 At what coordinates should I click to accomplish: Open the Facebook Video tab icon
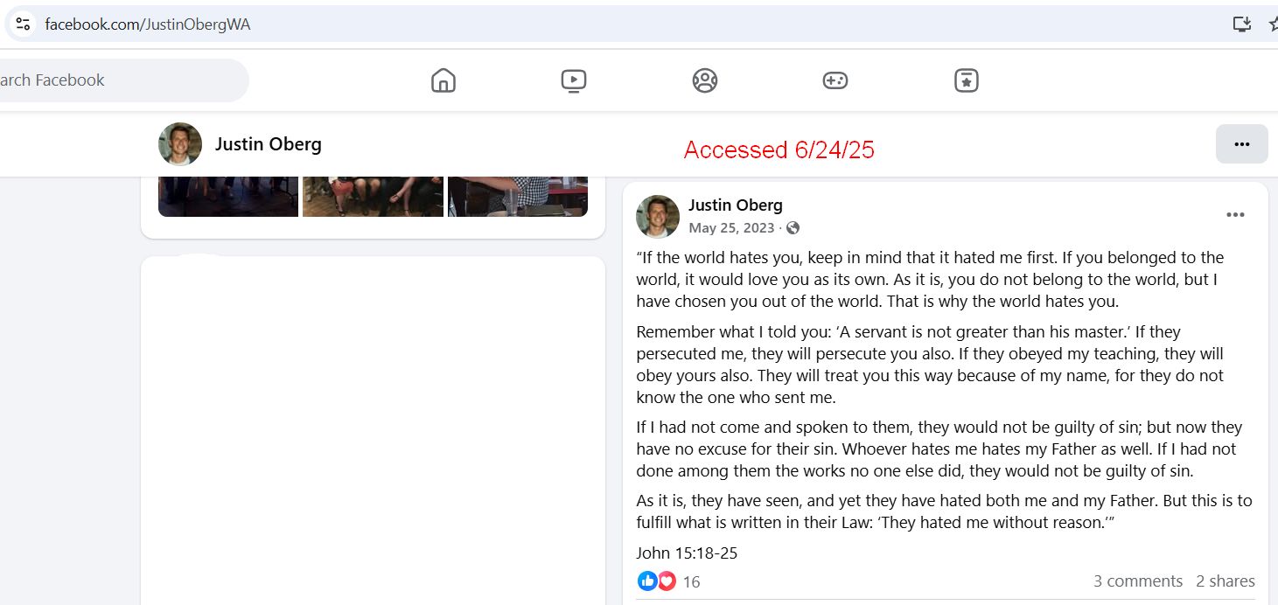tap(574, 80)
